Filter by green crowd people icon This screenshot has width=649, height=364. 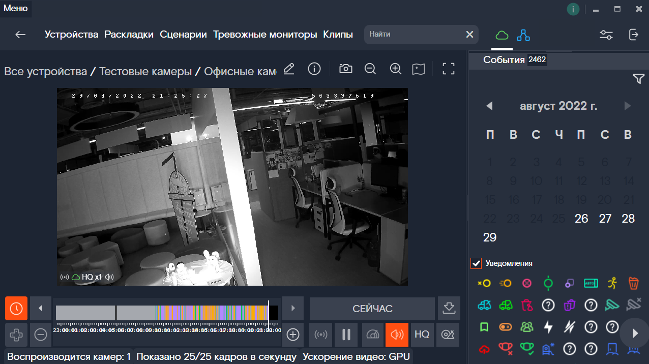pos(527,326)
